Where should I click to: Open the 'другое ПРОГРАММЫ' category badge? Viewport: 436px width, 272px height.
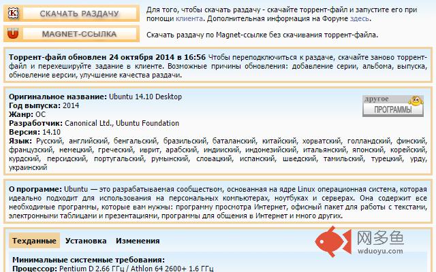pyautogui.click(x=393, y=106)
